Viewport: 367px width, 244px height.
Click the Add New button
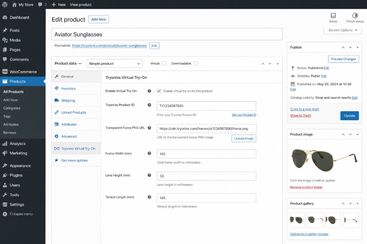99,19
